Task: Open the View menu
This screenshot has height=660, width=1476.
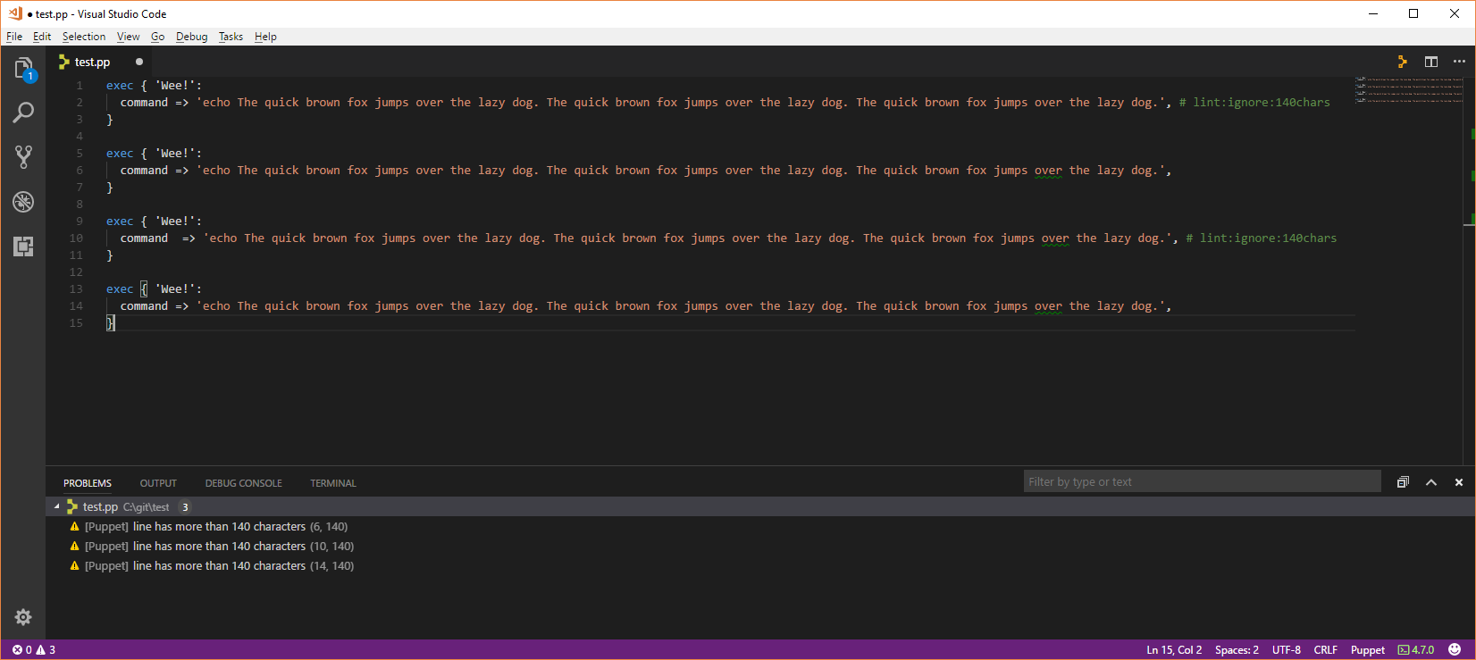Action: (129, 37)
